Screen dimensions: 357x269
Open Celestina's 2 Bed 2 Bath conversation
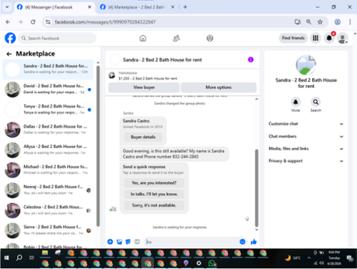[48, 210]
